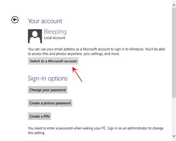This screenshot has width=176, height=141.
Task: Click the vertical scrollbar thumb
Action: [174, 53]
